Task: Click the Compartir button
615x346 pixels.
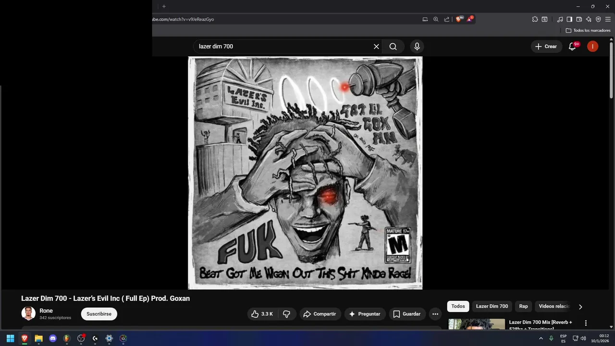Action: tap(320, 314)
